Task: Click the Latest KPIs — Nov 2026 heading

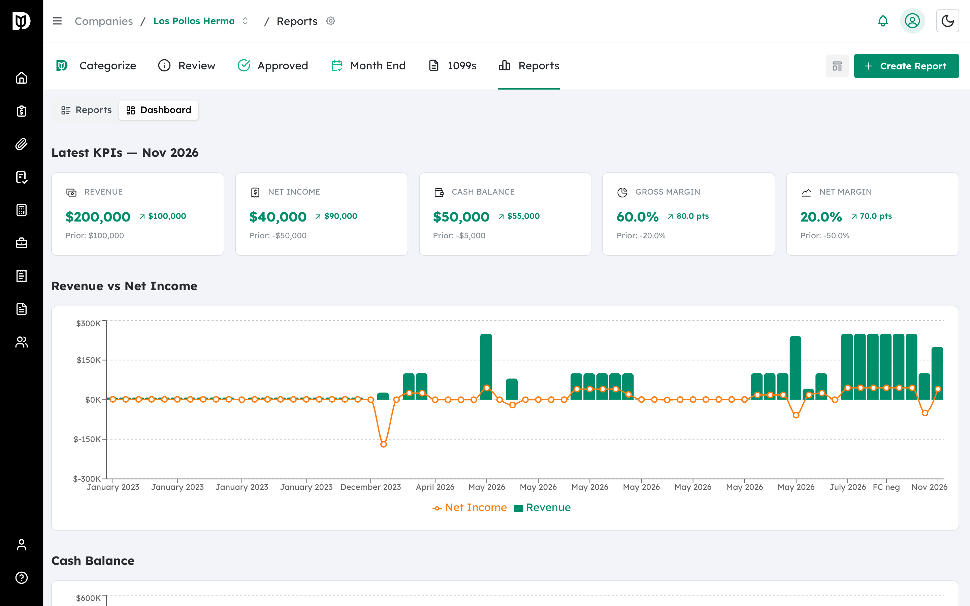Action: [x=125, y=153]
